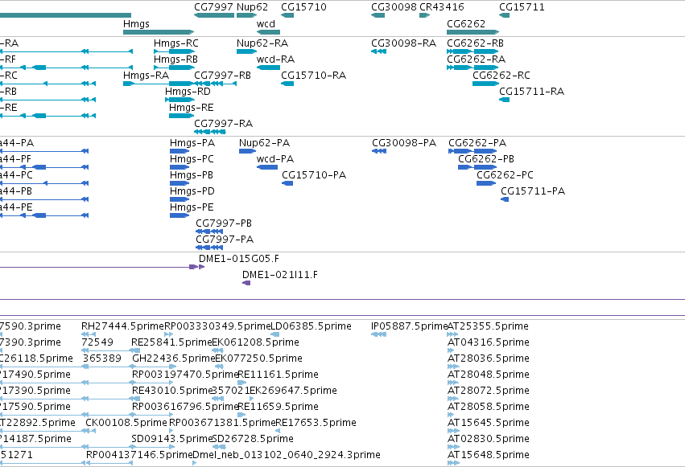Click the AT02830.5prime EST label
The height and width of the screenshot is (467, 685).
coord(489,440)
